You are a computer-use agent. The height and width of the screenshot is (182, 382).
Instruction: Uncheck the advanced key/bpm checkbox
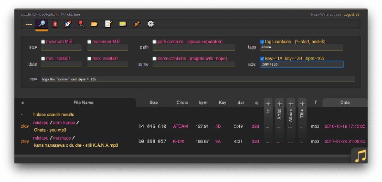262,59
